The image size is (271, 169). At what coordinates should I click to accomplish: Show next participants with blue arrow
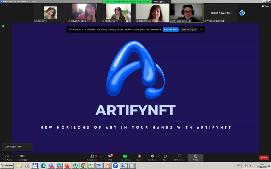(x=242, y=13)
